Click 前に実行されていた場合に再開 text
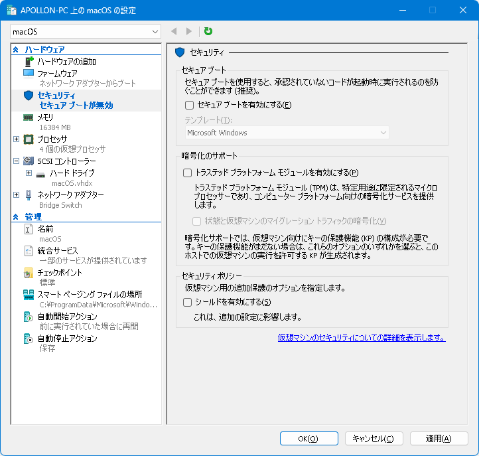The width and height of the screenshot is (479, 456). (x=89, y=327)
